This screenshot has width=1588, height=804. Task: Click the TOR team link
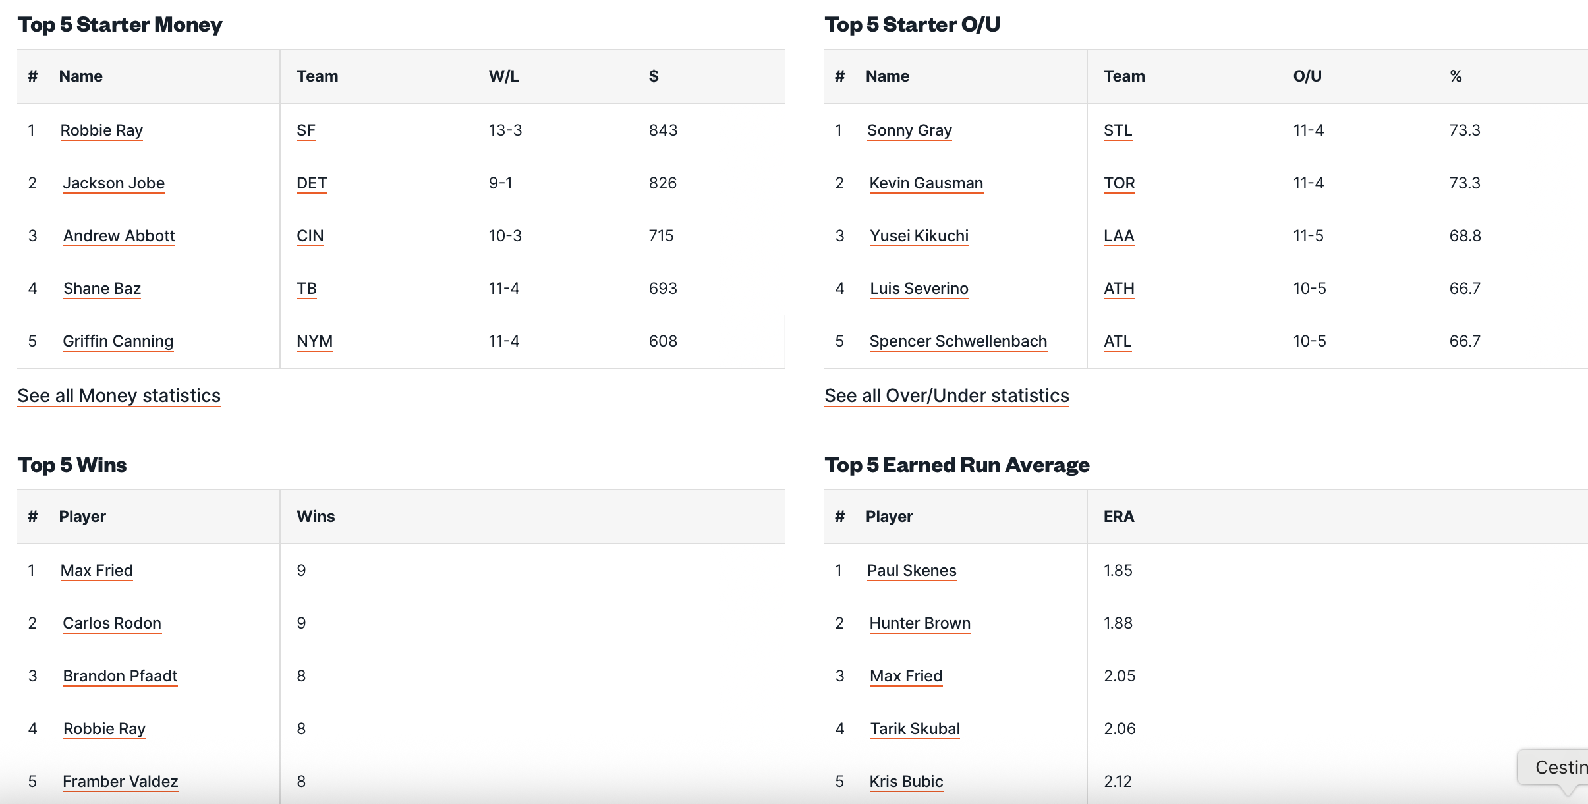click(1119, 183)
